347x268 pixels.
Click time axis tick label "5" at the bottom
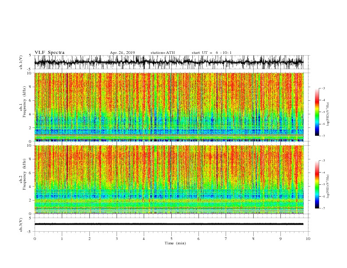(171, 239)
